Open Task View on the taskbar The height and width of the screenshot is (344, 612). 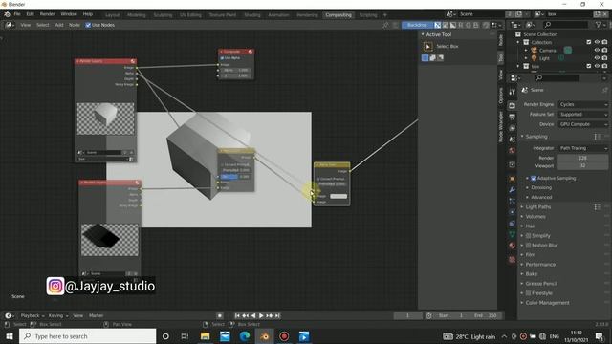(185, 336)
